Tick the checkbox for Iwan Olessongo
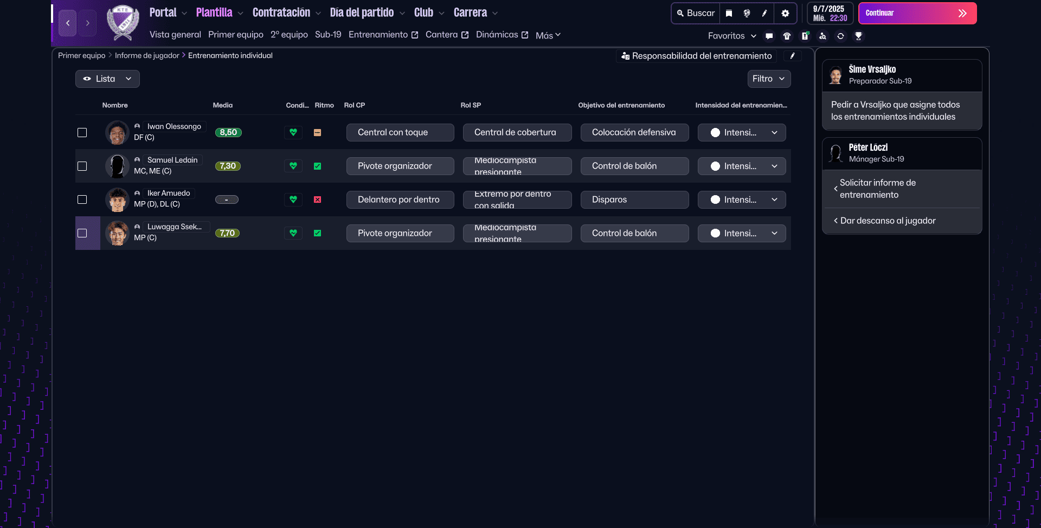 click(x=82, y=133)
